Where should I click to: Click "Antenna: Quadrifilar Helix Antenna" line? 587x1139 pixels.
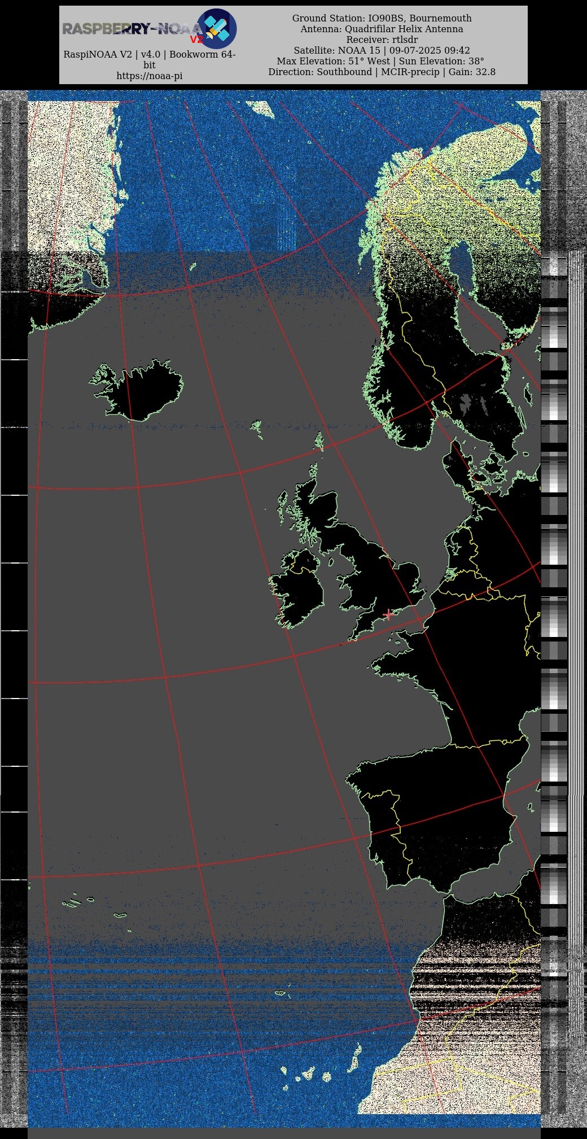coord(382,29)
